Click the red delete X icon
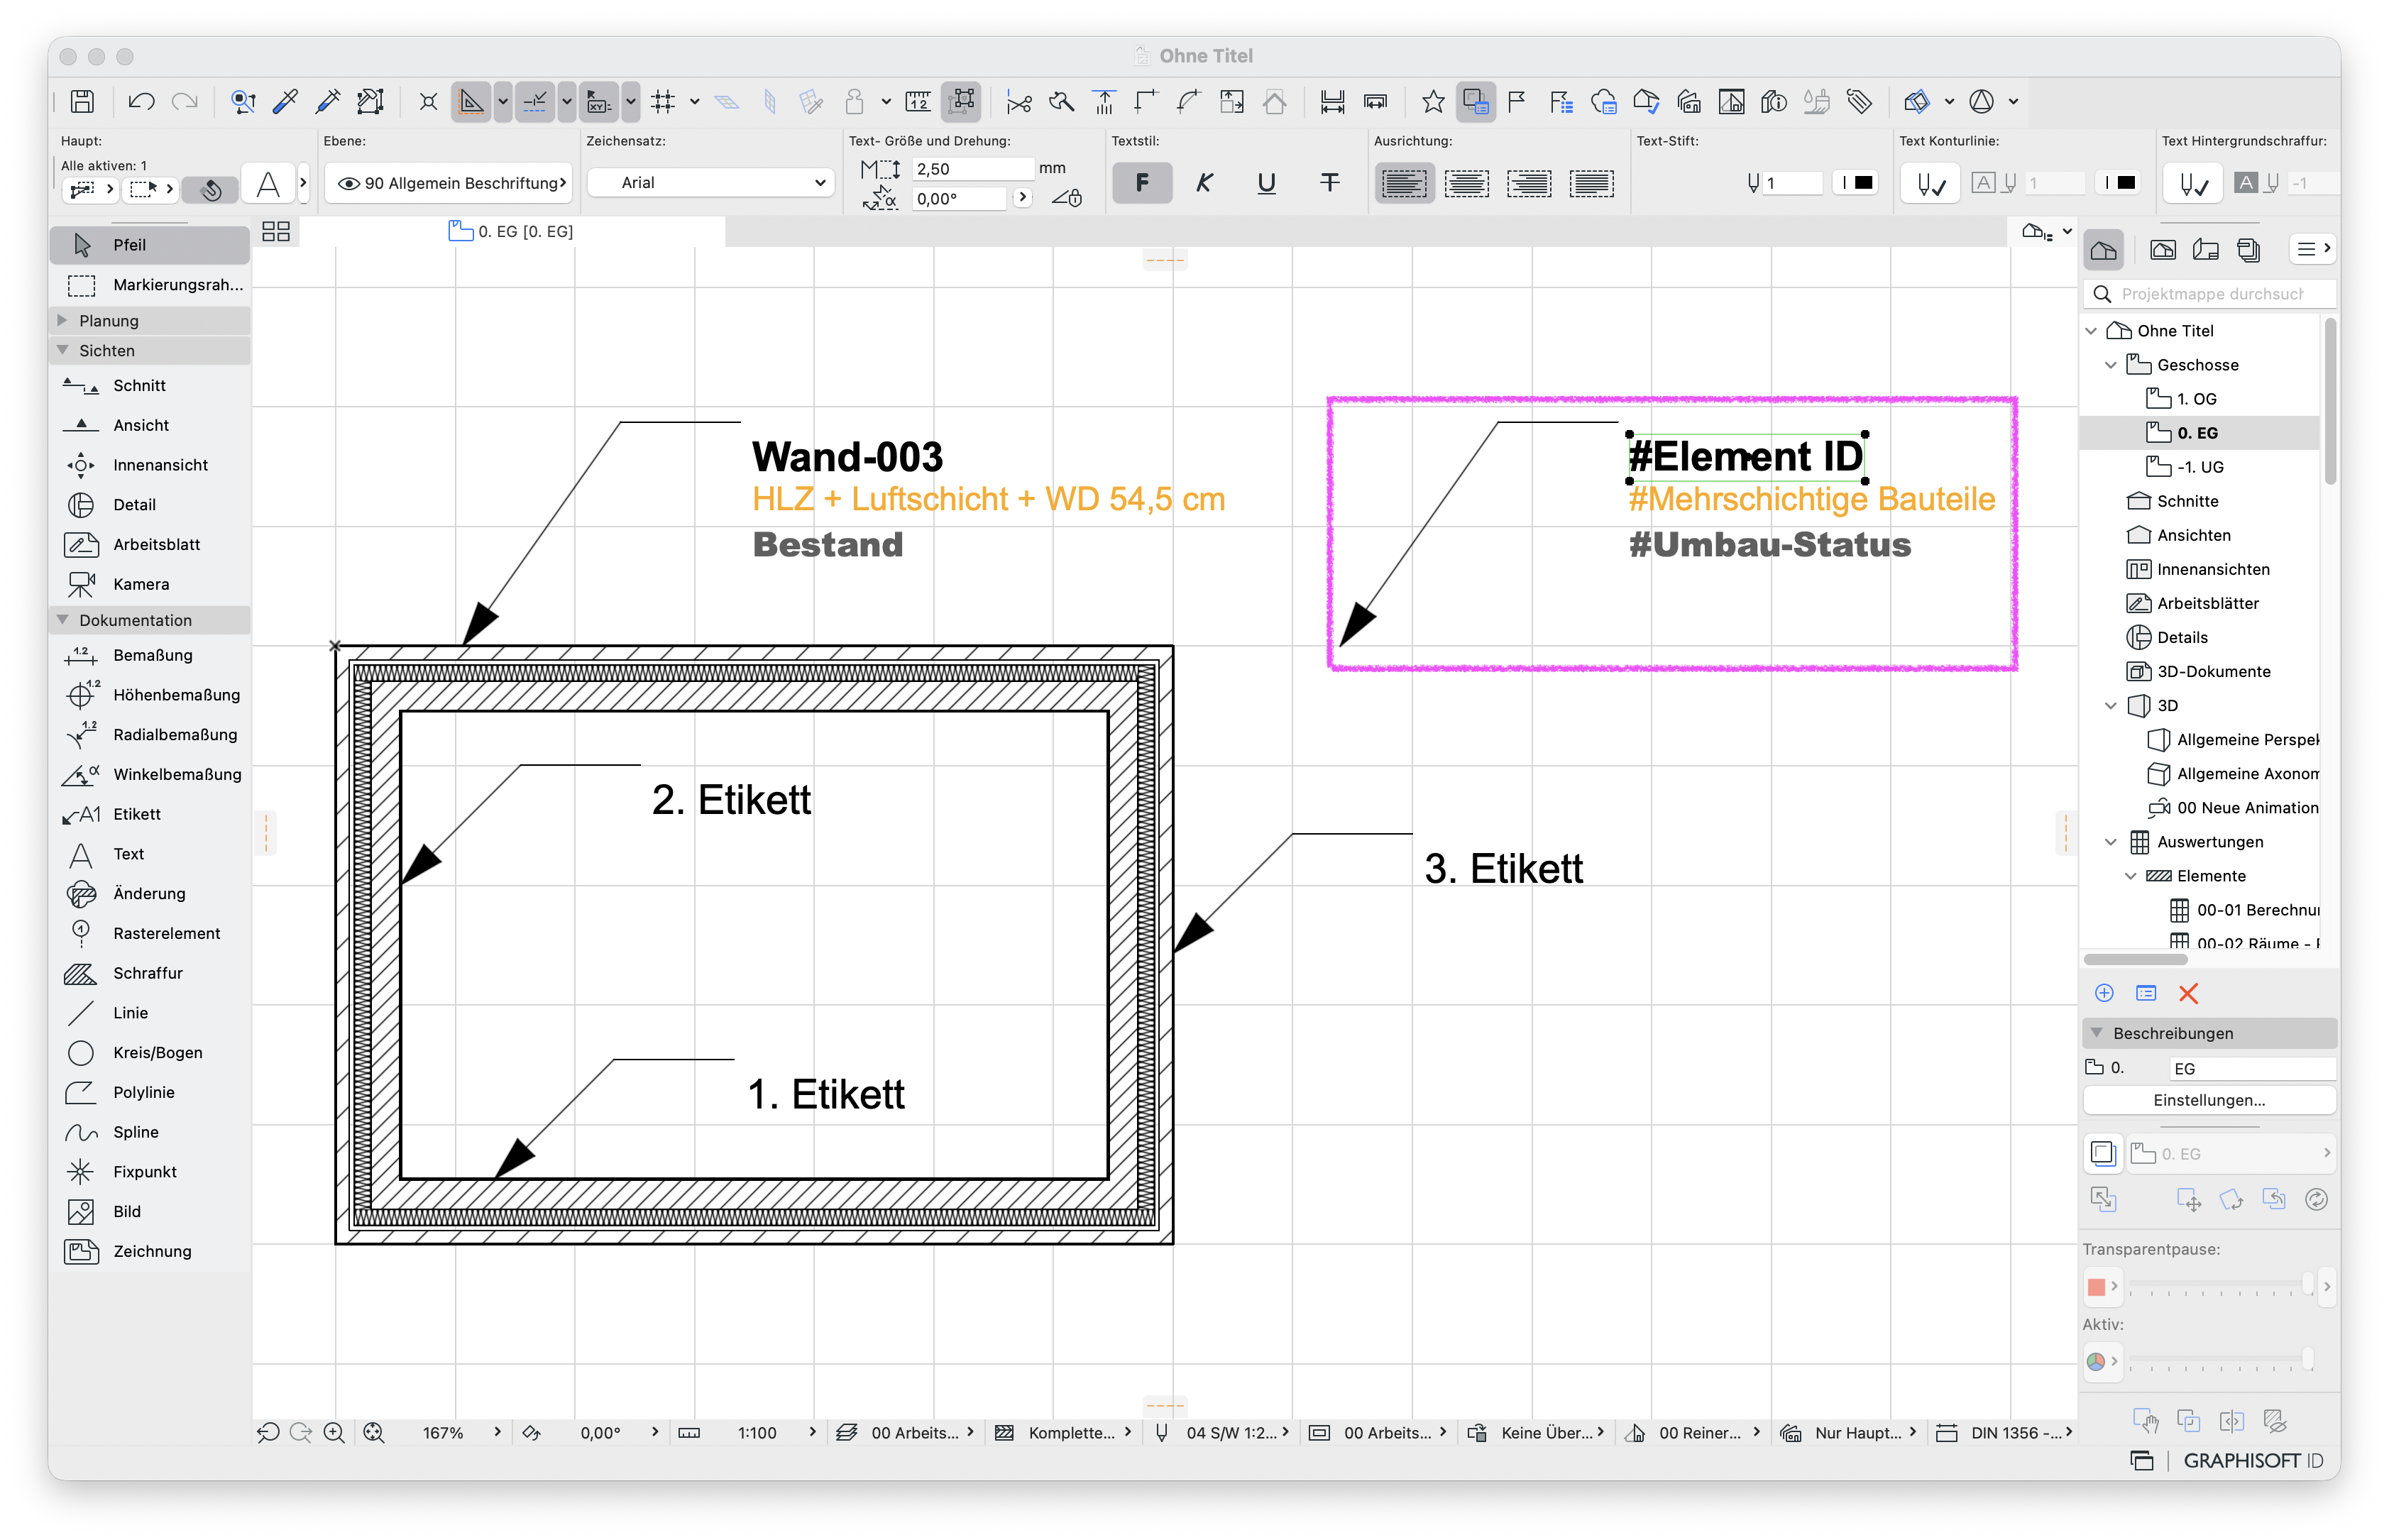 pyautogui.click(x=2188, y=993)
